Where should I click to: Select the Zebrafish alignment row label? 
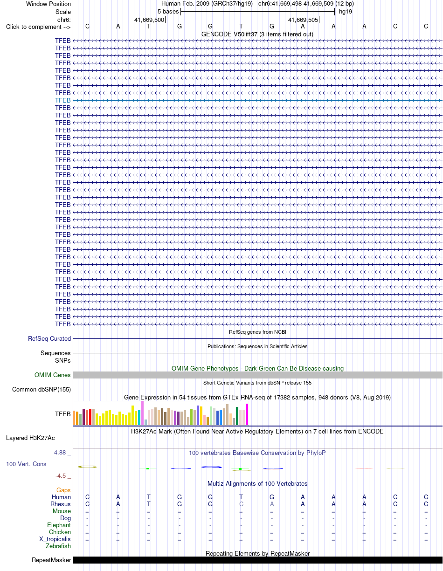pos(58,546)
